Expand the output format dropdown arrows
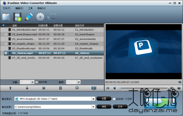 93,99
